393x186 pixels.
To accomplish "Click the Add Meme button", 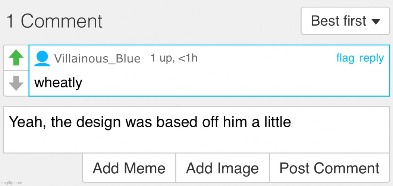I will coord(129,168).
